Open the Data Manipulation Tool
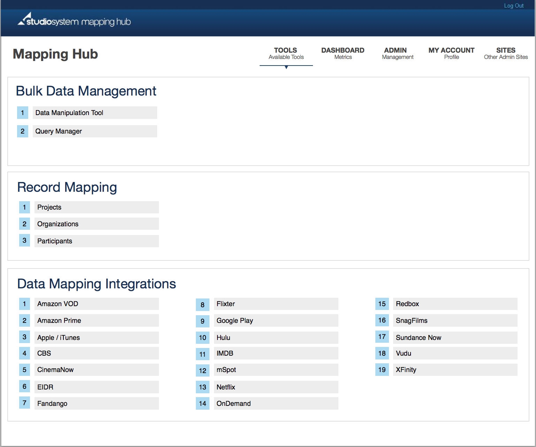The image size is (536, 447). [95, 113]
